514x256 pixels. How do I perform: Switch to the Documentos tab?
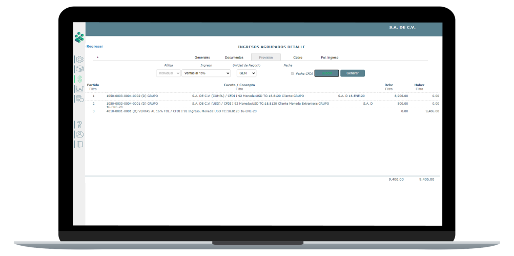point(234,57)
